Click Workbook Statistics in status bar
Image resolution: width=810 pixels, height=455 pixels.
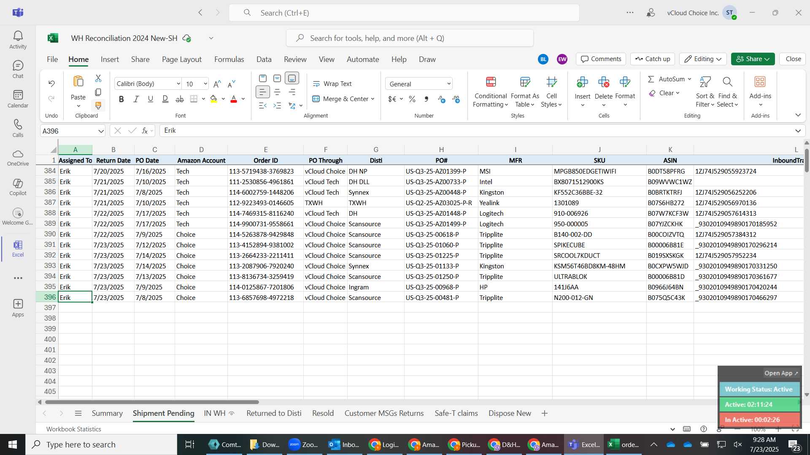pos(74,429)
